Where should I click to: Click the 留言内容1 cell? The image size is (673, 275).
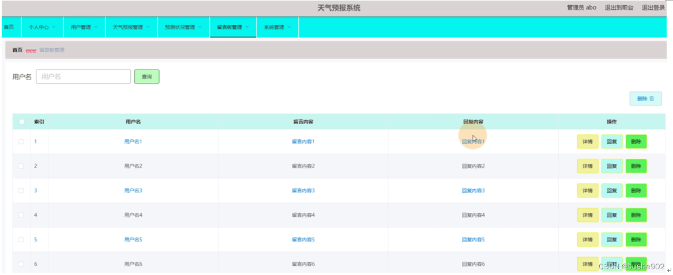click(303, 142)
